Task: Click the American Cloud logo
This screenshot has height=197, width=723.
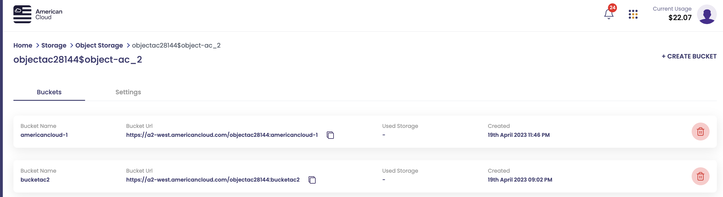Action: pos(38,14)
